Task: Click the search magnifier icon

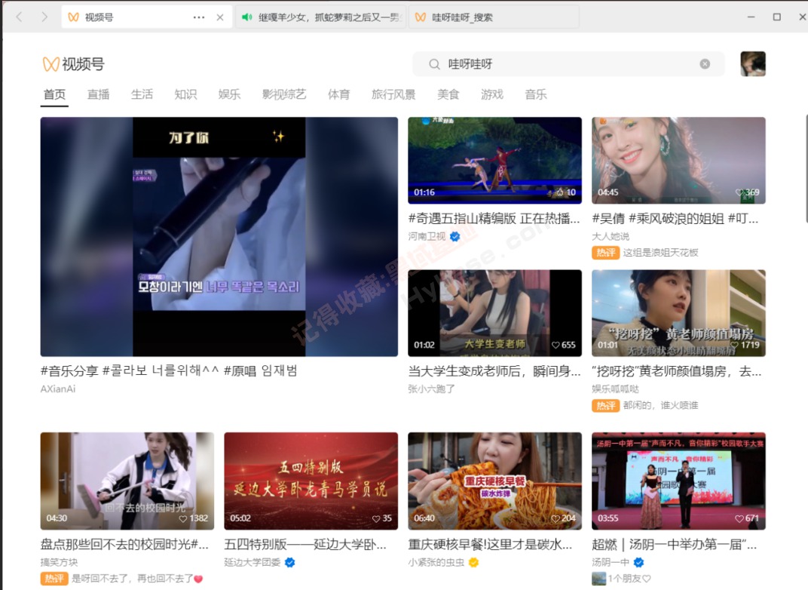Action: point(434,64)
